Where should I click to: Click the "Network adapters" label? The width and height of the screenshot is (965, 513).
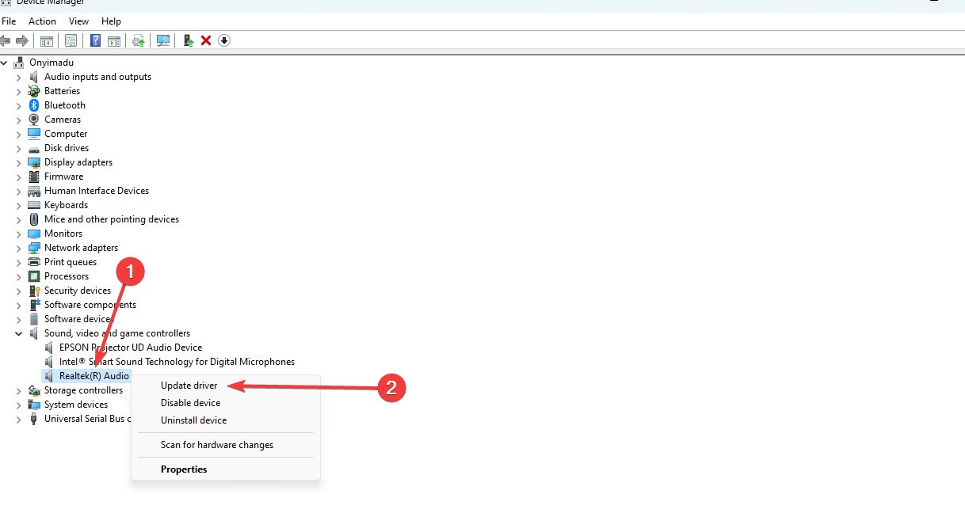[x=81, y=248]
